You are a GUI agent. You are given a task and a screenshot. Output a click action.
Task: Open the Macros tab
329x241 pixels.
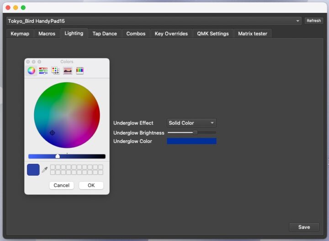(47, 34)
